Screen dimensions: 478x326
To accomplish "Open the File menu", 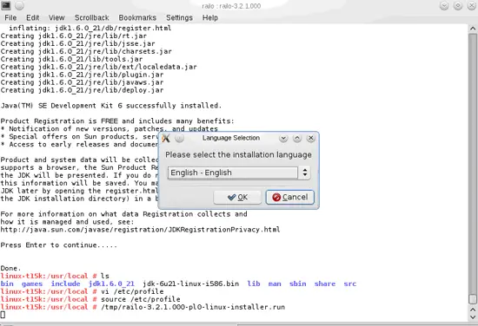I will click(10, 18).
